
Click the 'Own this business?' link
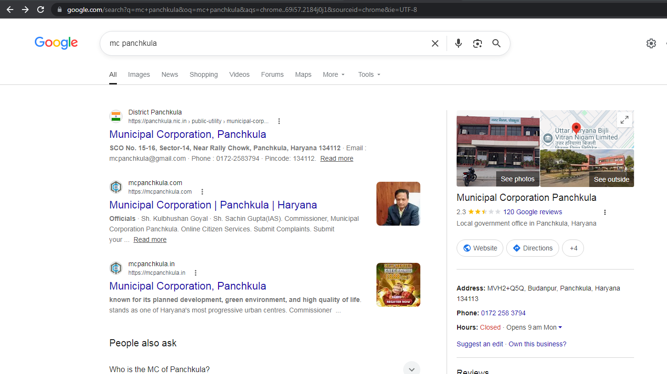point(538,344)
